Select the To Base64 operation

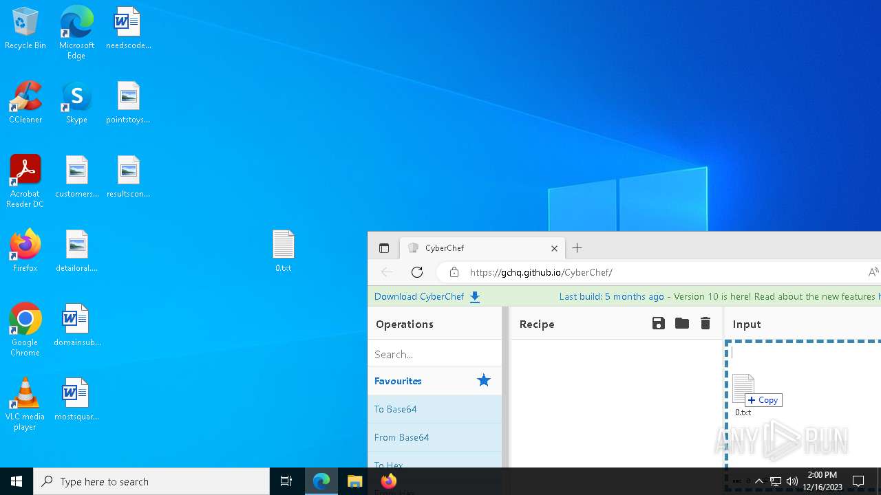pyautogui.click(x=435, y=409)
